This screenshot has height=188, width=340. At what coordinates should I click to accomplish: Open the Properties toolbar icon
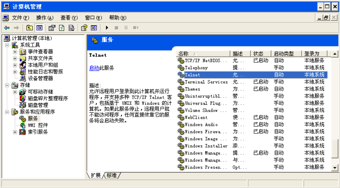[x=52, y=28]
